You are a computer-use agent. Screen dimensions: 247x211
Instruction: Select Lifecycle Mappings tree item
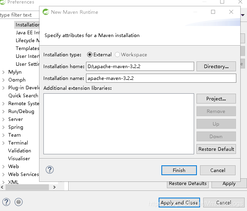coord(27,41)
